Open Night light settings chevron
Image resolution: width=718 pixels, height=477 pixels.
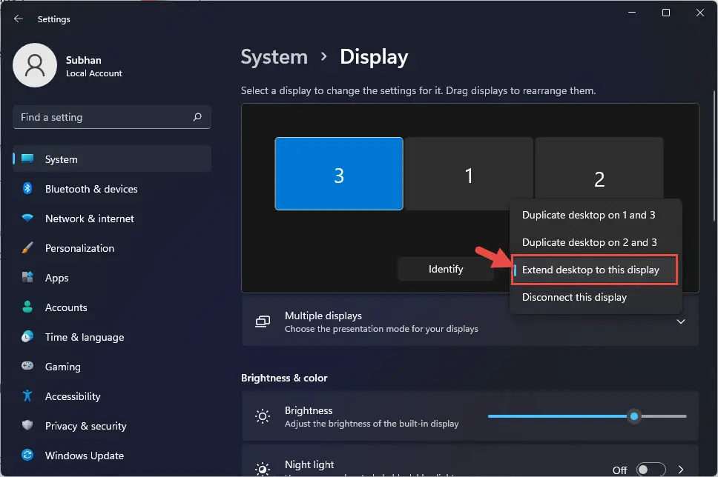click(x=681, y=470)
